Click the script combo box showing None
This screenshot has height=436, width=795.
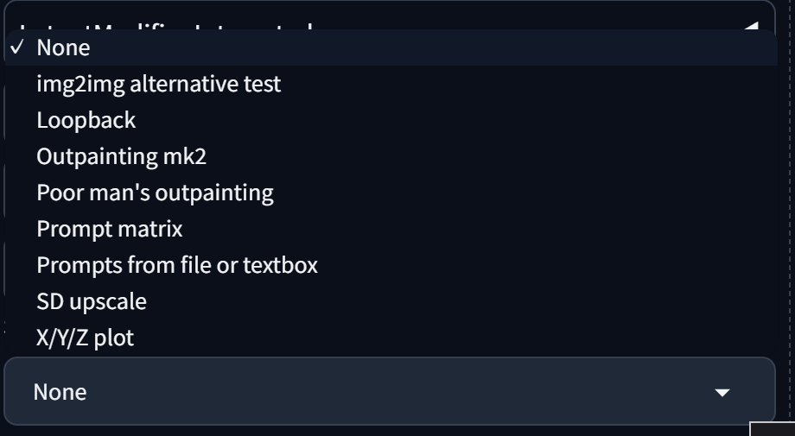(x=389, y=392)
